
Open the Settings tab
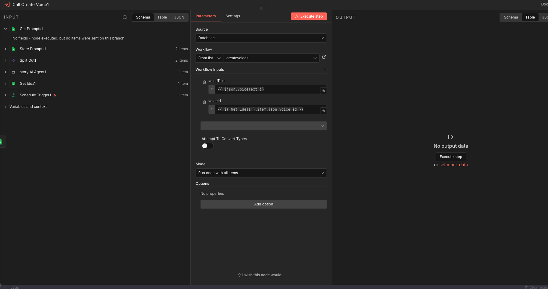click(233, 16)
